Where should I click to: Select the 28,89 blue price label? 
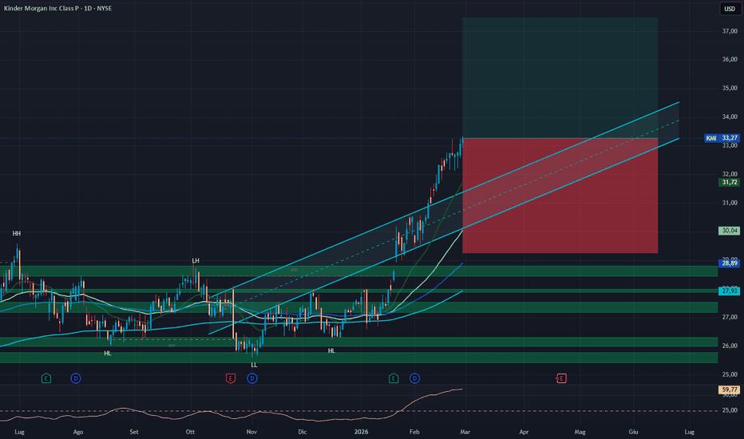[x=730, y=263]
